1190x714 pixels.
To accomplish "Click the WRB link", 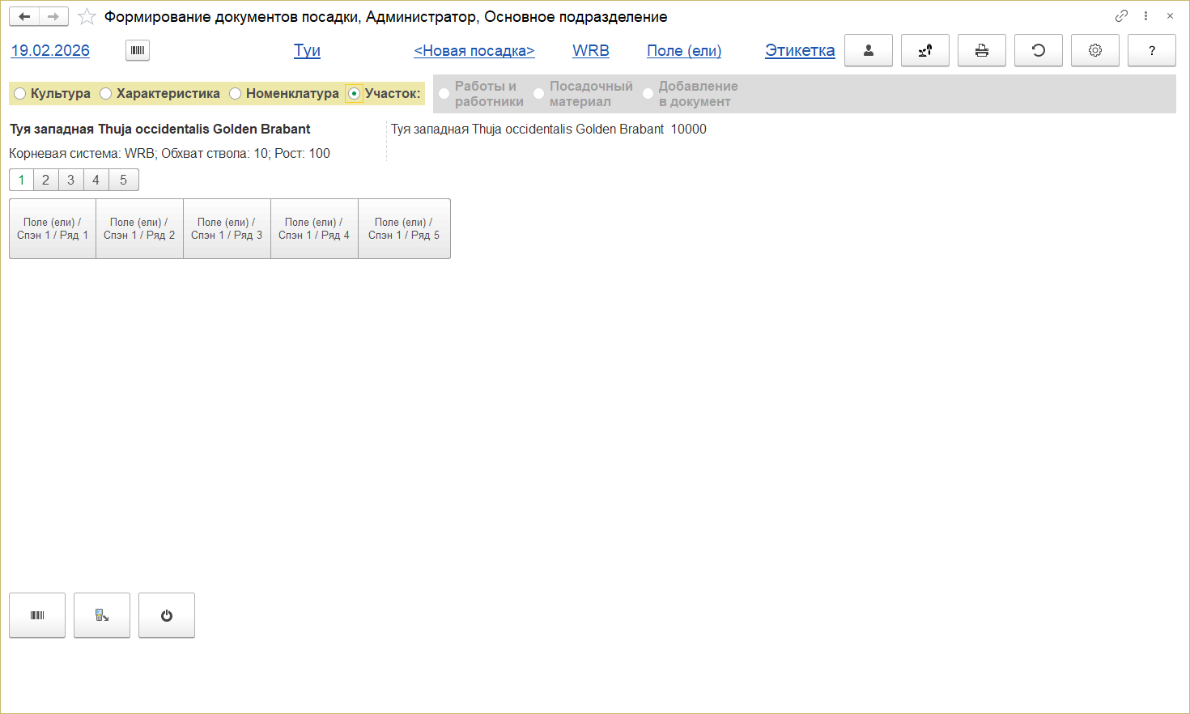I will [591, 50].
